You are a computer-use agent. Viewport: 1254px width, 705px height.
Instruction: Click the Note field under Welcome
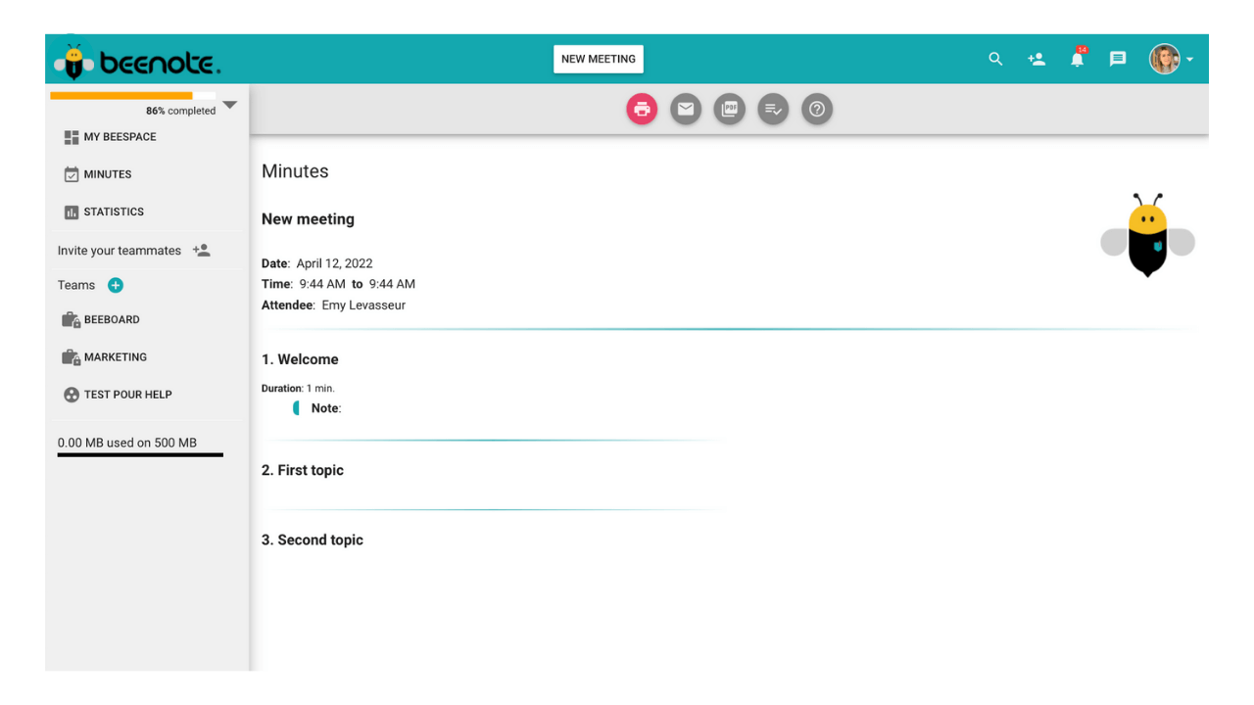click(x=326, y=408)
